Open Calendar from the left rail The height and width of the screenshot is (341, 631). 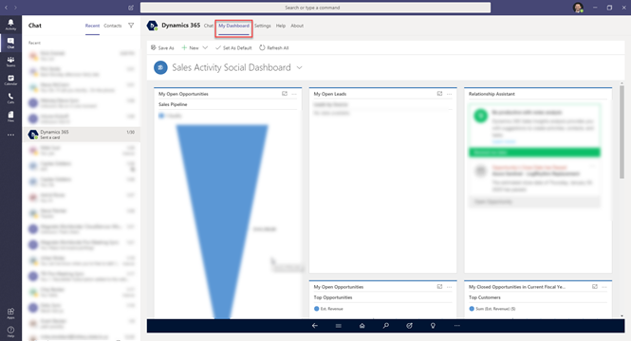(x=10, y=80)
